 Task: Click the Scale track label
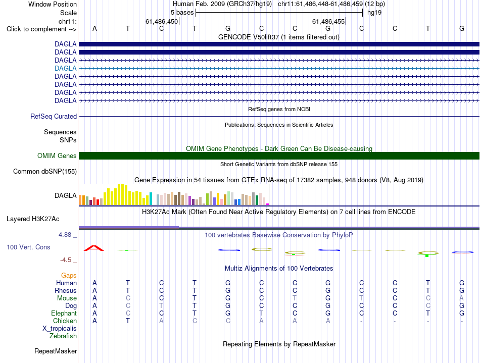click(68, 13)
